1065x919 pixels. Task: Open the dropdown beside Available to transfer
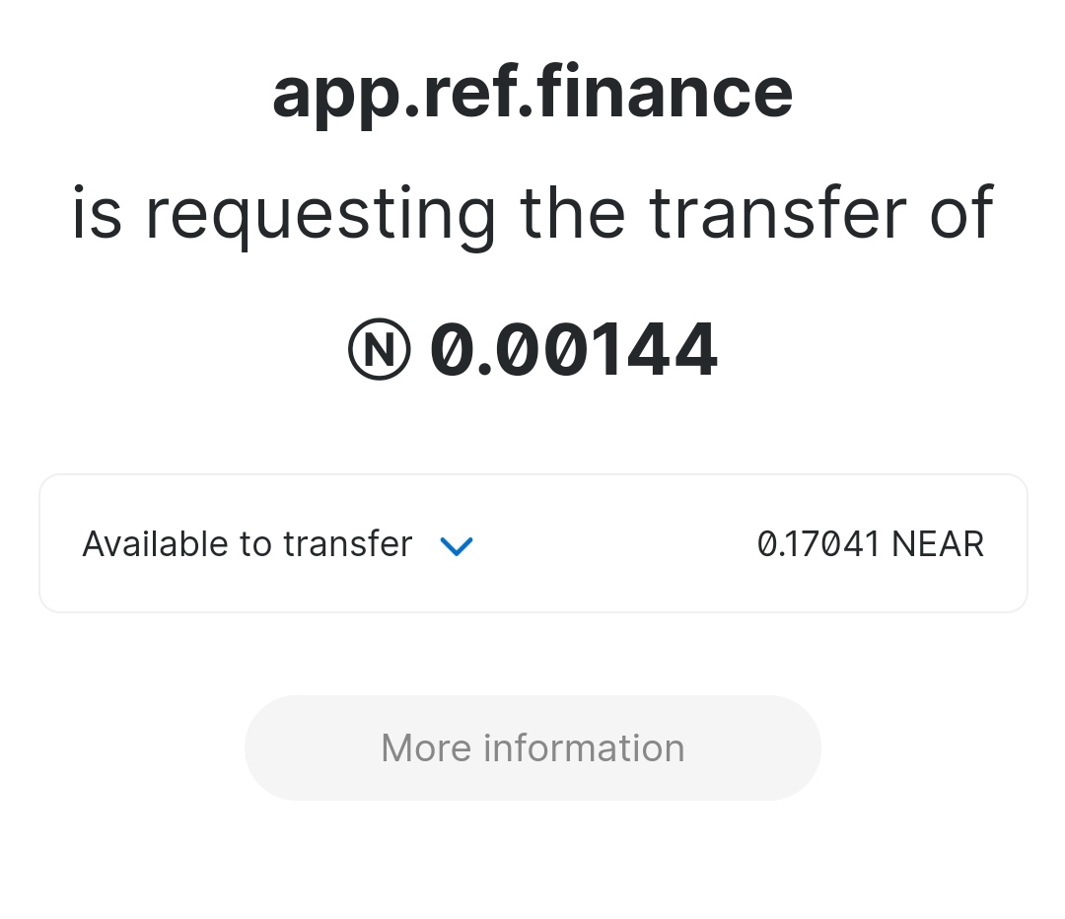[x=457, y=545]
